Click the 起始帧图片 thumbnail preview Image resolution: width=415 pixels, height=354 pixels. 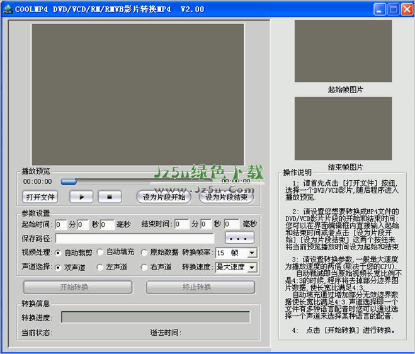pos(343,51)
